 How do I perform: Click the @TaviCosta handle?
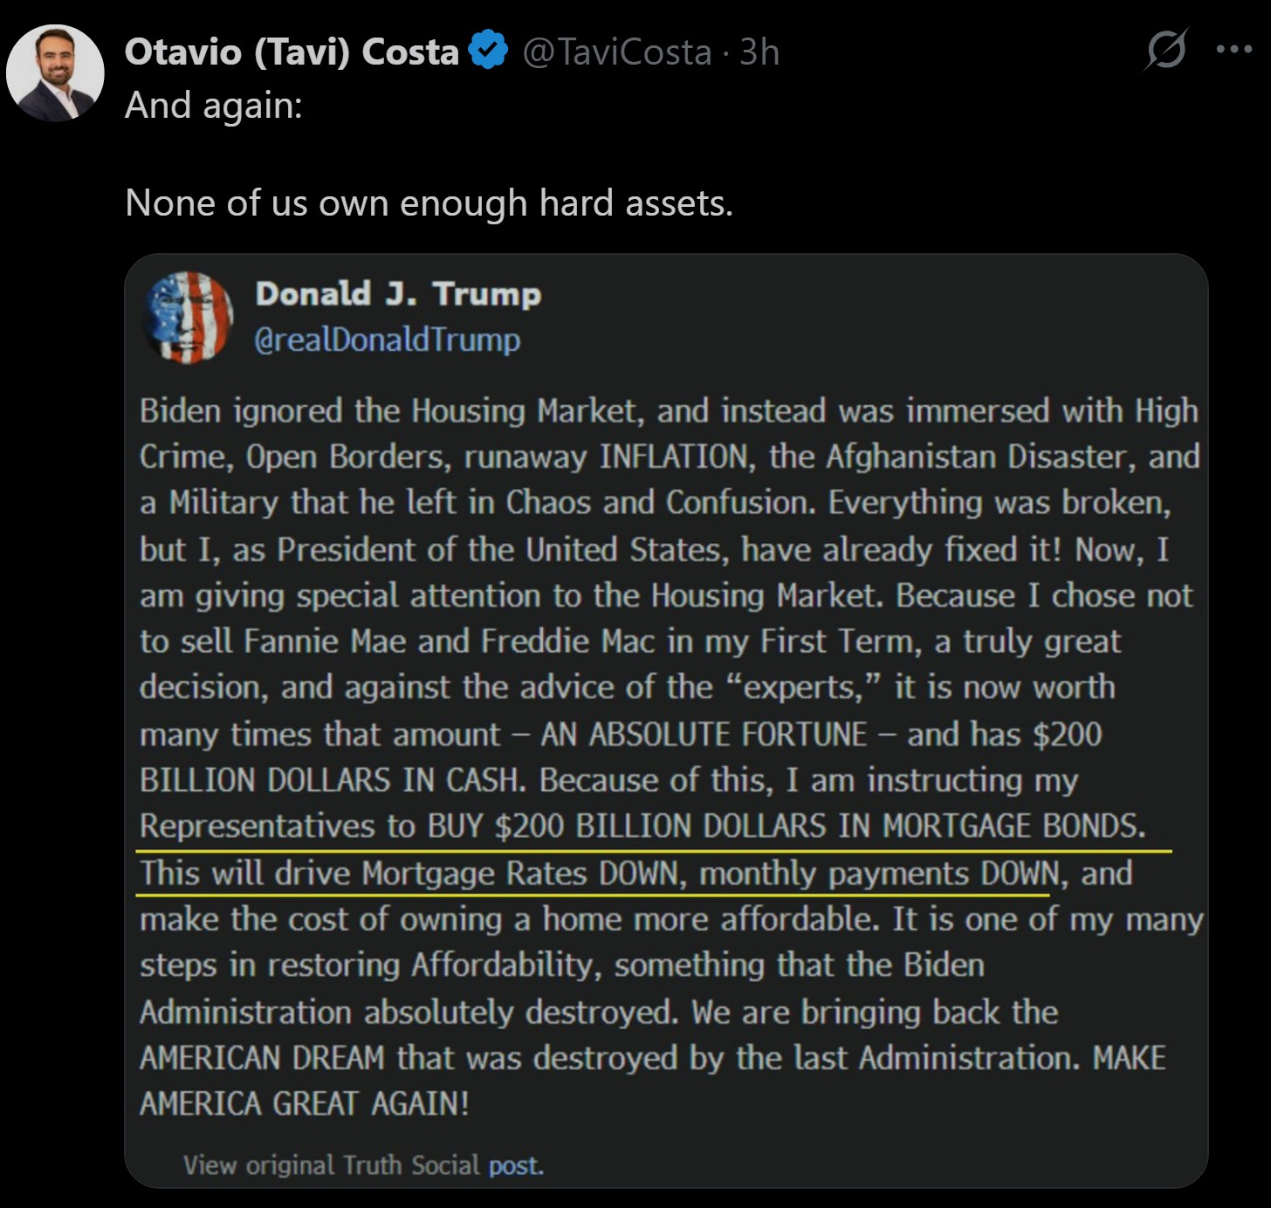point(617,52)
